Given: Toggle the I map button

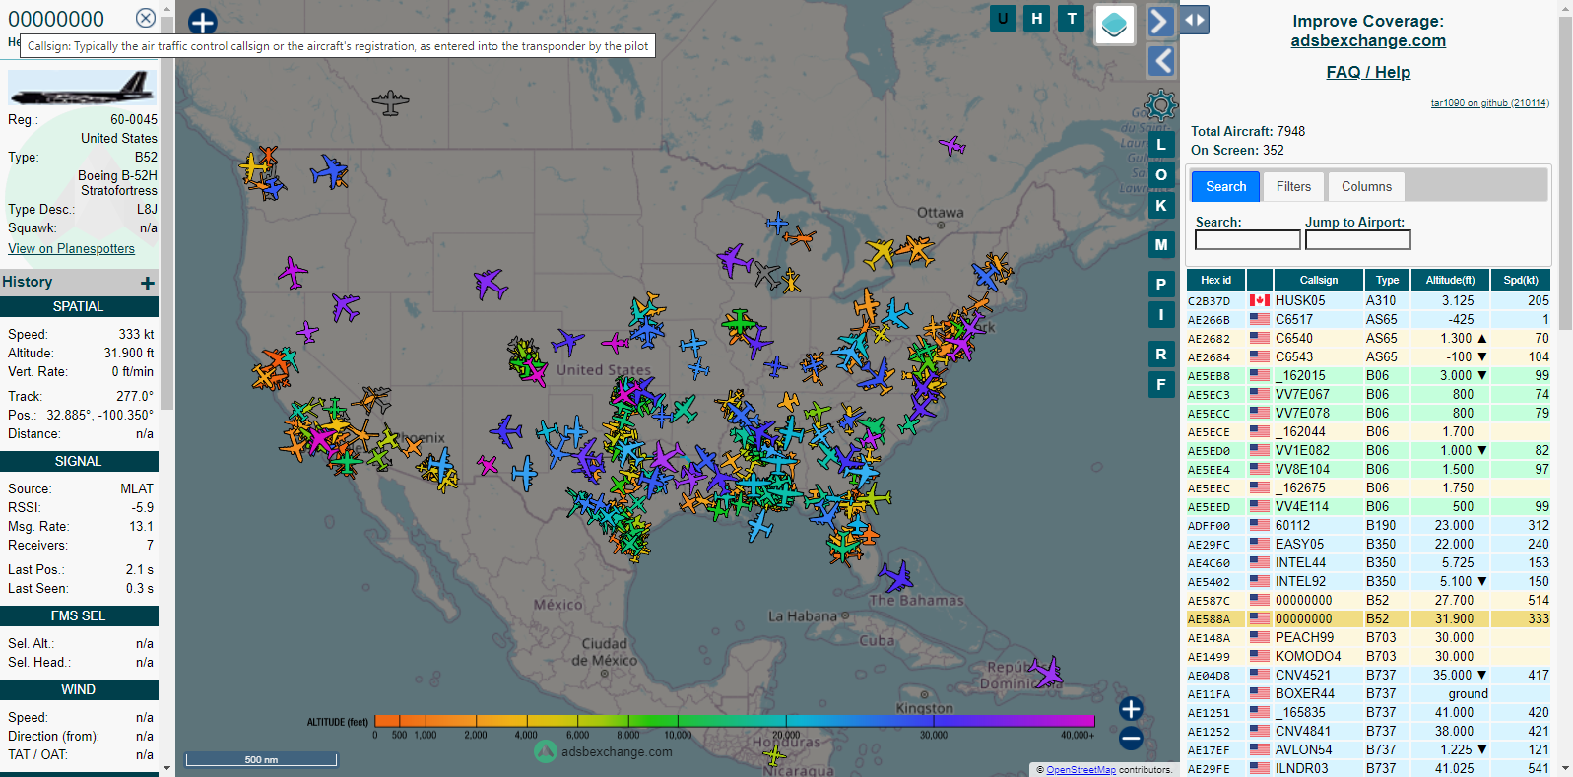Looking at the screenshot, I should pyautogui.click(x=1161, y=315).
